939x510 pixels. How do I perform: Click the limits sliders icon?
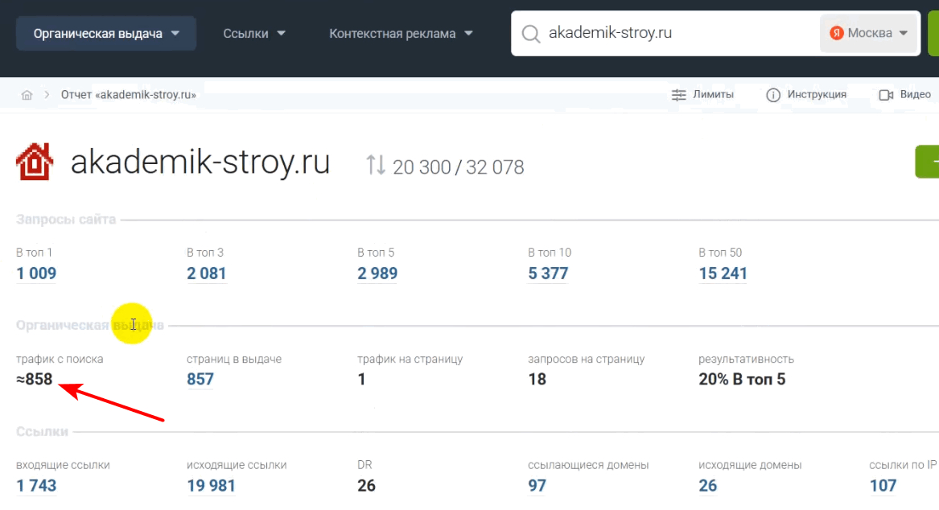coord(679,95)
